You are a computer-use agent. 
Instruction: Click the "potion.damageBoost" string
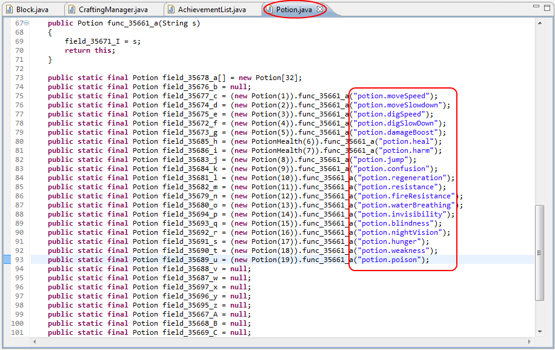[396, 132]
